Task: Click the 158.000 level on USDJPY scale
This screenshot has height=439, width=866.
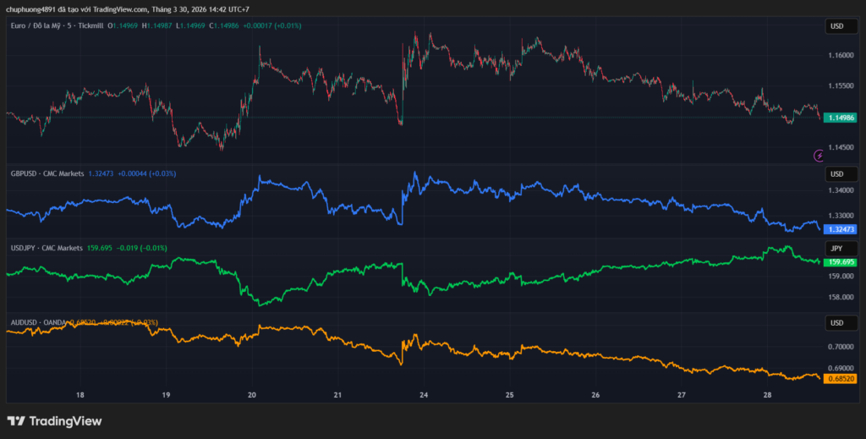Action: pyautogui.click(x=840, y=298)
